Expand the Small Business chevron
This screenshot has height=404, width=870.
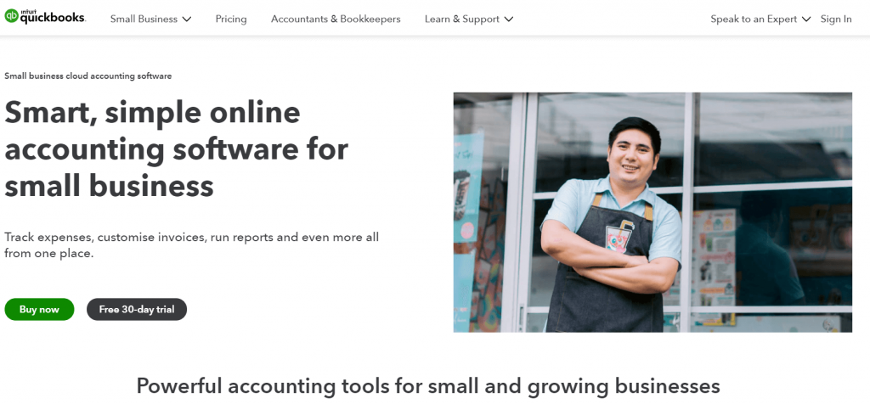click(x=187, y=20)
